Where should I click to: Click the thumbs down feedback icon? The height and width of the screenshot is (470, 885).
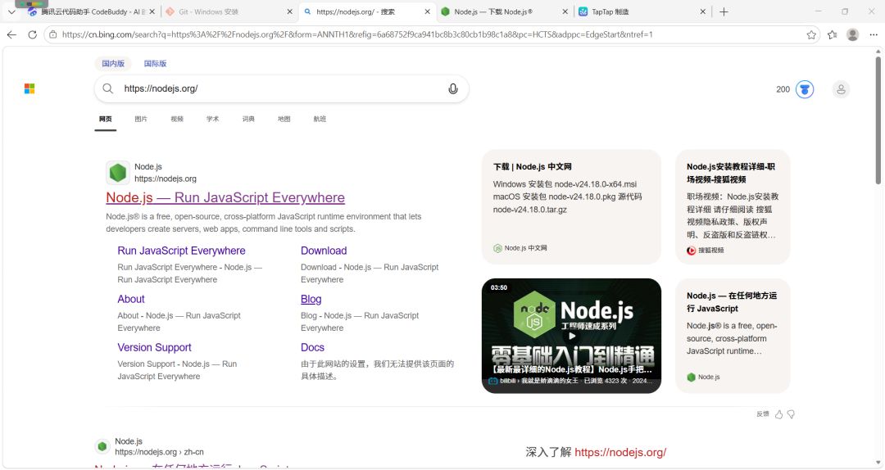[791, 414]
